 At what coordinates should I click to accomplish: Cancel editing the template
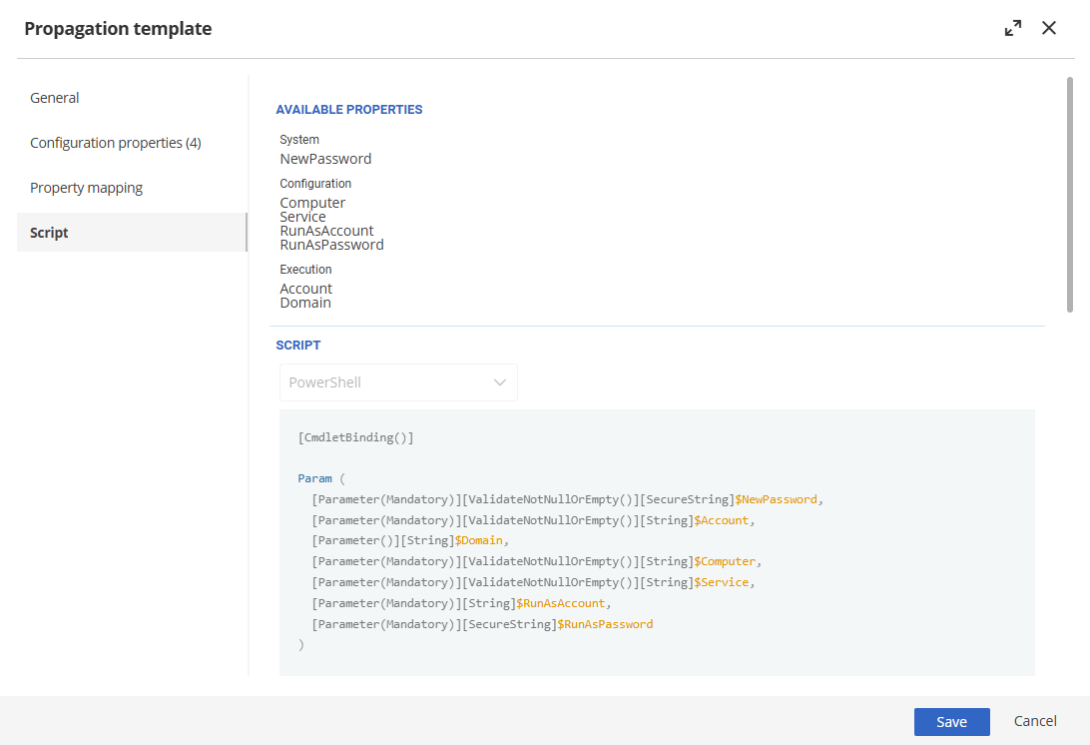click(1035, 721)
